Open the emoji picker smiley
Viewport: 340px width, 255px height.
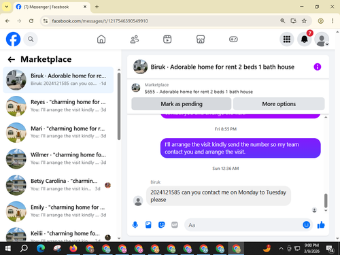[306, 224]
